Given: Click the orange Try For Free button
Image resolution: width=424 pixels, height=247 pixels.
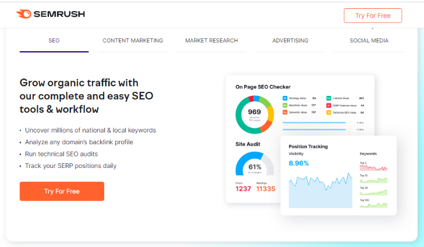Looking at the screenshot, I should (62, 191).
